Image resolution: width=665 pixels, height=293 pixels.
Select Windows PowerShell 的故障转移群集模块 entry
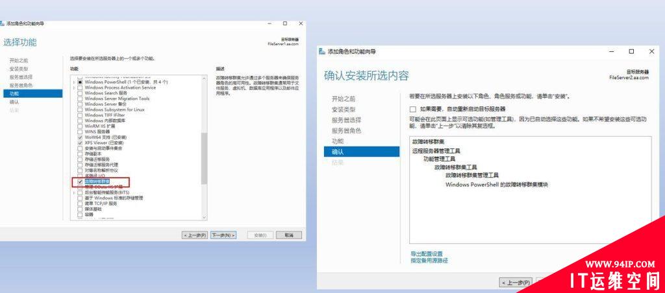point(497,185)
